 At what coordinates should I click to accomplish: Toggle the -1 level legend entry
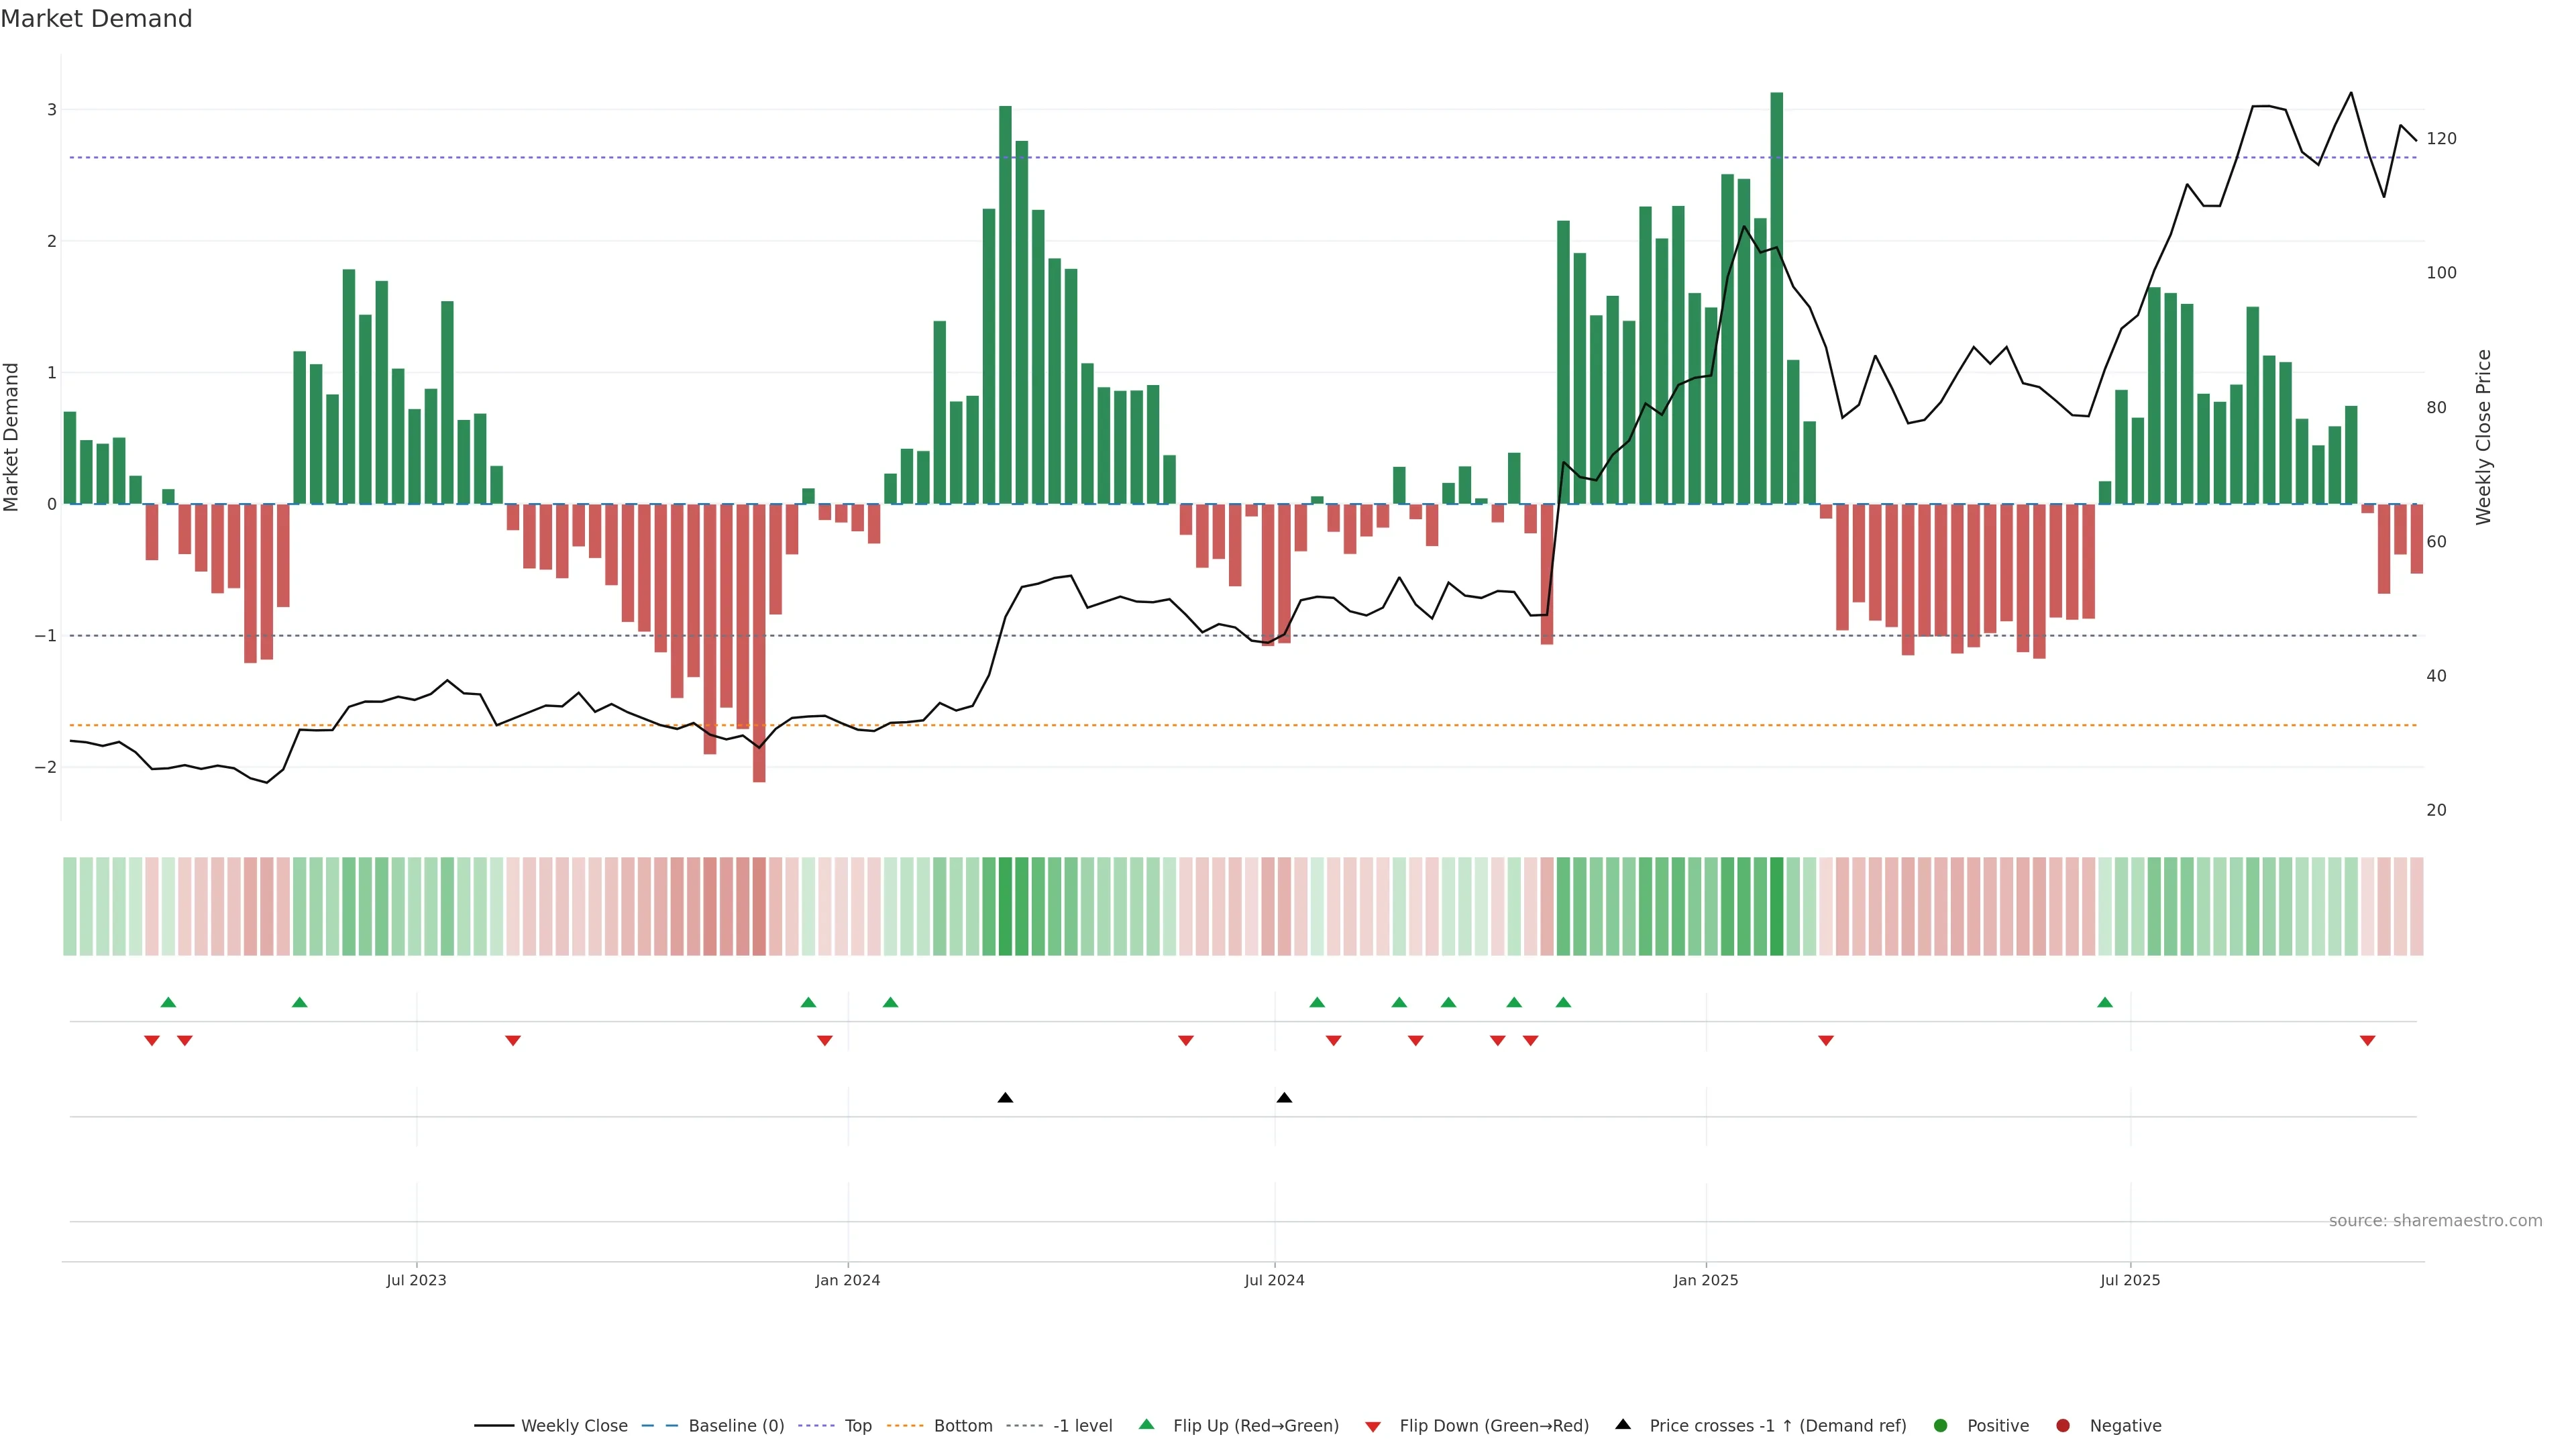(1082, 1425)
